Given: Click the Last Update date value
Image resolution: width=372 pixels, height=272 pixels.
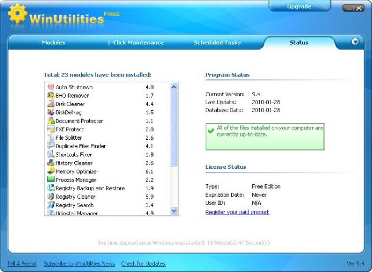Looking at the screenshot, I should click(x=266, y=102).
